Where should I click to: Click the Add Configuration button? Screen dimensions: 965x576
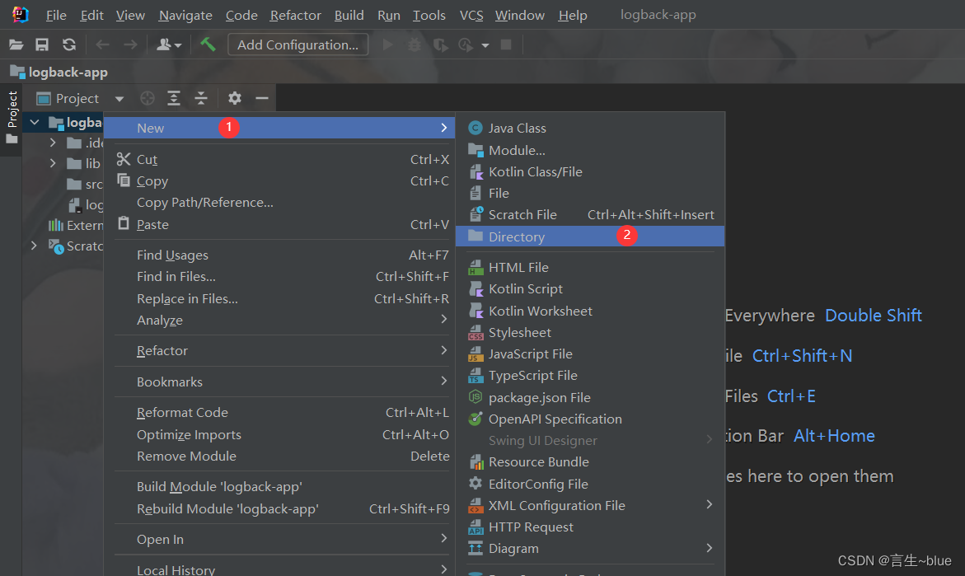(x=297, y=44)
